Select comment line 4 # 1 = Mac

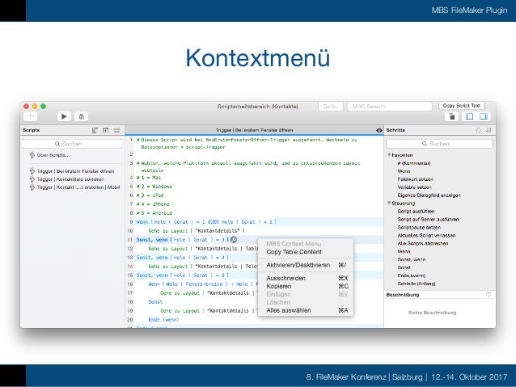149,178
